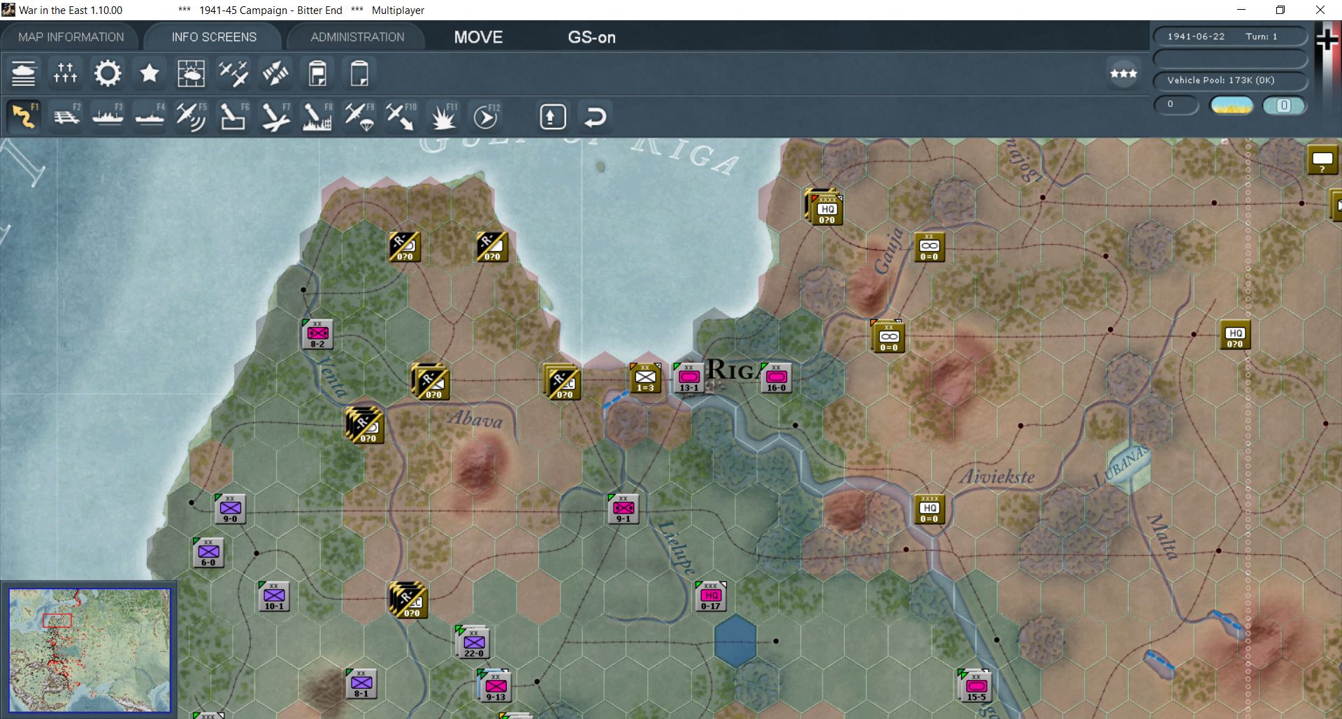Select the Soviet 0?0 stack west of Riga
This screenshot has width=1342, height=719.
(562, 382)
